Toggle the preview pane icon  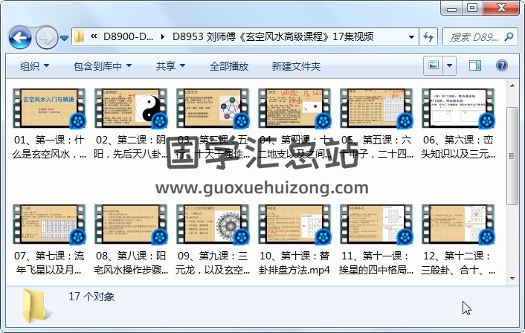tap(474, 65)
